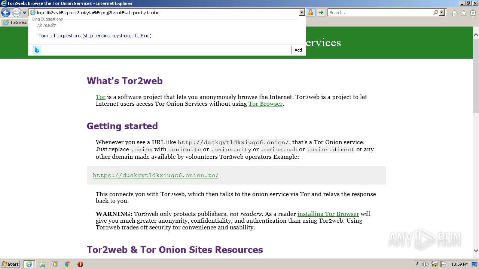Click Internet Explorer taskbar icon
479x269 pixels.
29,264
